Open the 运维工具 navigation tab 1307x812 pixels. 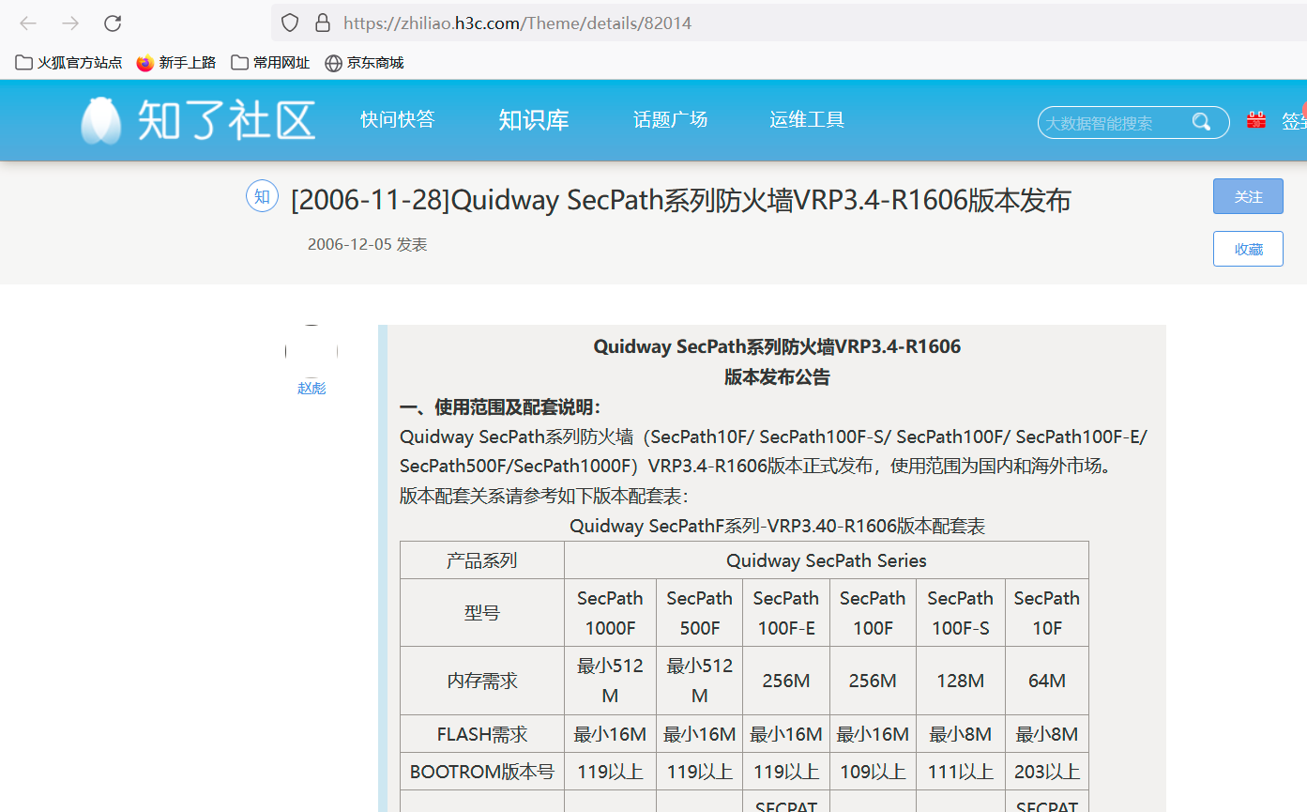pos(807,119)
